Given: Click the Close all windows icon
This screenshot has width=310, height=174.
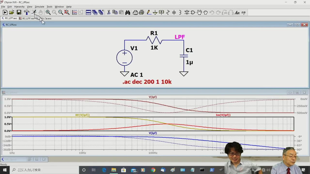Looking at the screenshot, I should 101,13.
